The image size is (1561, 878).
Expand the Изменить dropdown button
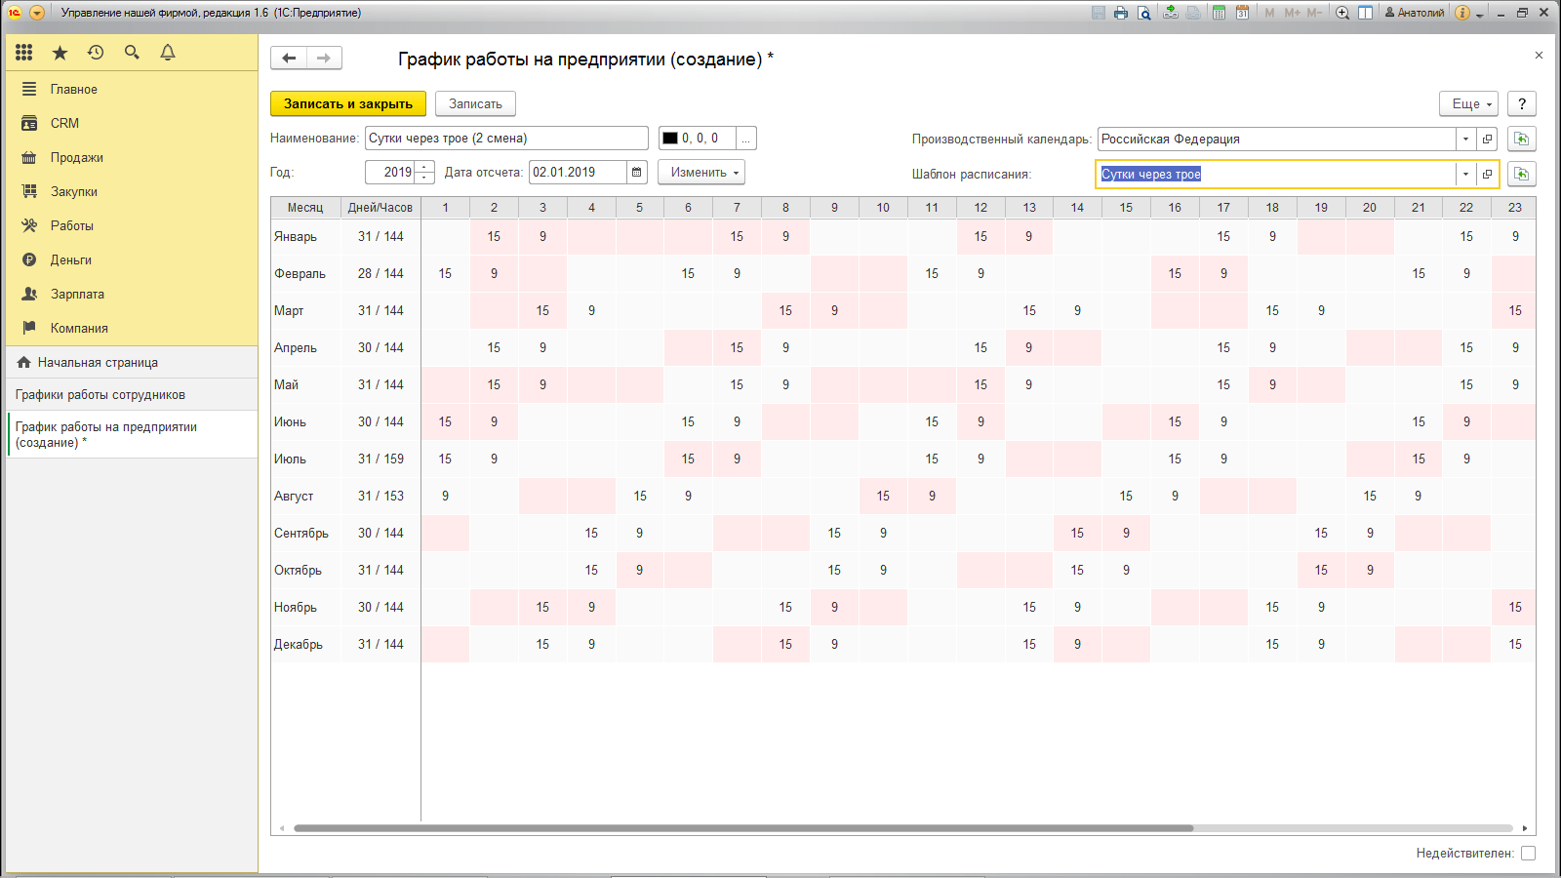point(701,173)
